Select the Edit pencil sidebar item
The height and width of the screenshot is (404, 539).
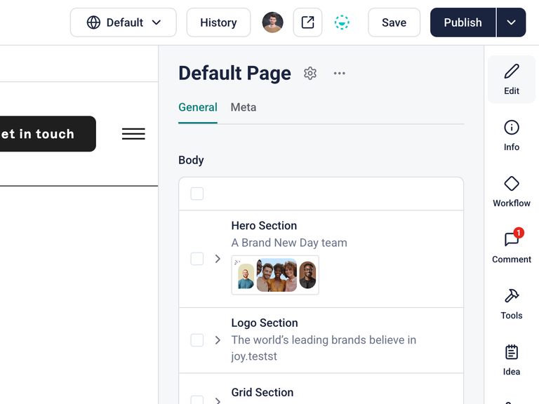point(512,79)
